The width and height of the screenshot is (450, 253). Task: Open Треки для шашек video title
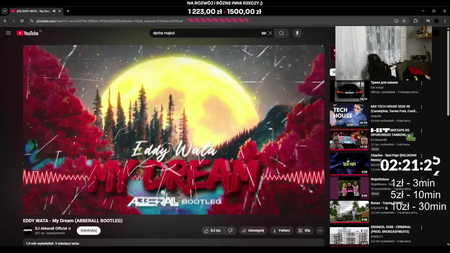[384, 83]
